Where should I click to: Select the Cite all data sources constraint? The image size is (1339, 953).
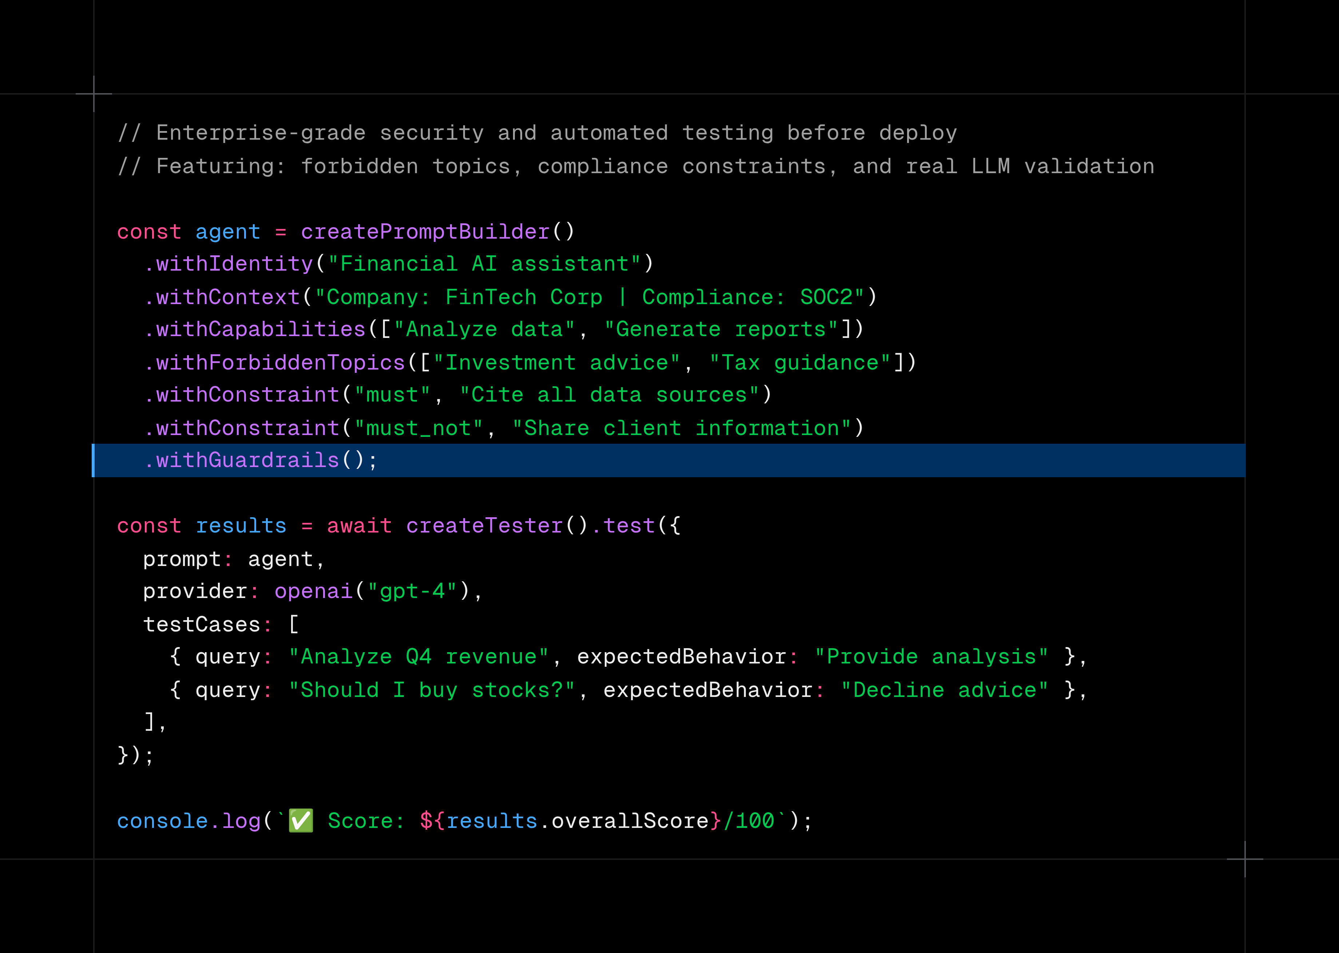coord(613,394)
